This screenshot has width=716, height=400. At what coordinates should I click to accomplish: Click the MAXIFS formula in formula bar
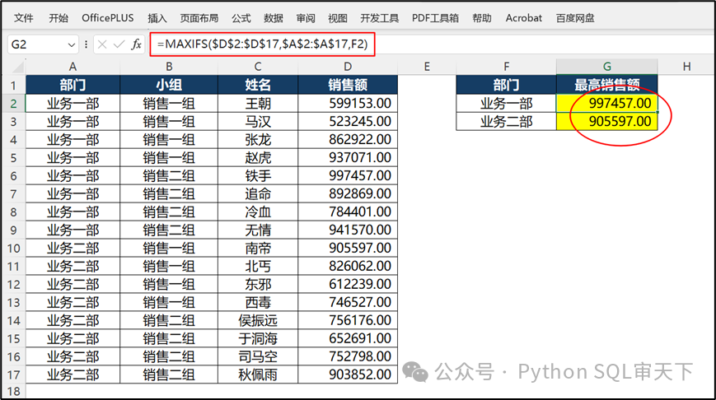260,44
